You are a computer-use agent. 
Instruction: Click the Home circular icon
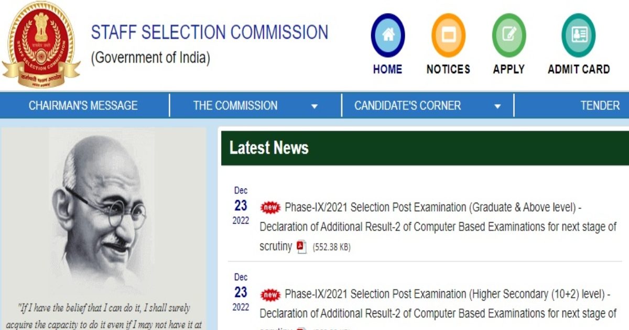pos(387,36)
